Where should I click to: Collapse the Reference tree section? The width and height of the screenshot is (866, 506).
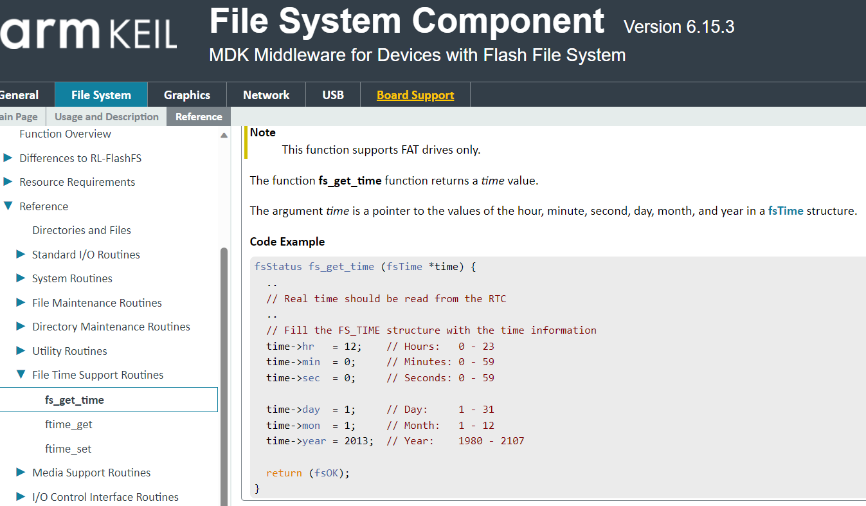(8, 206)
